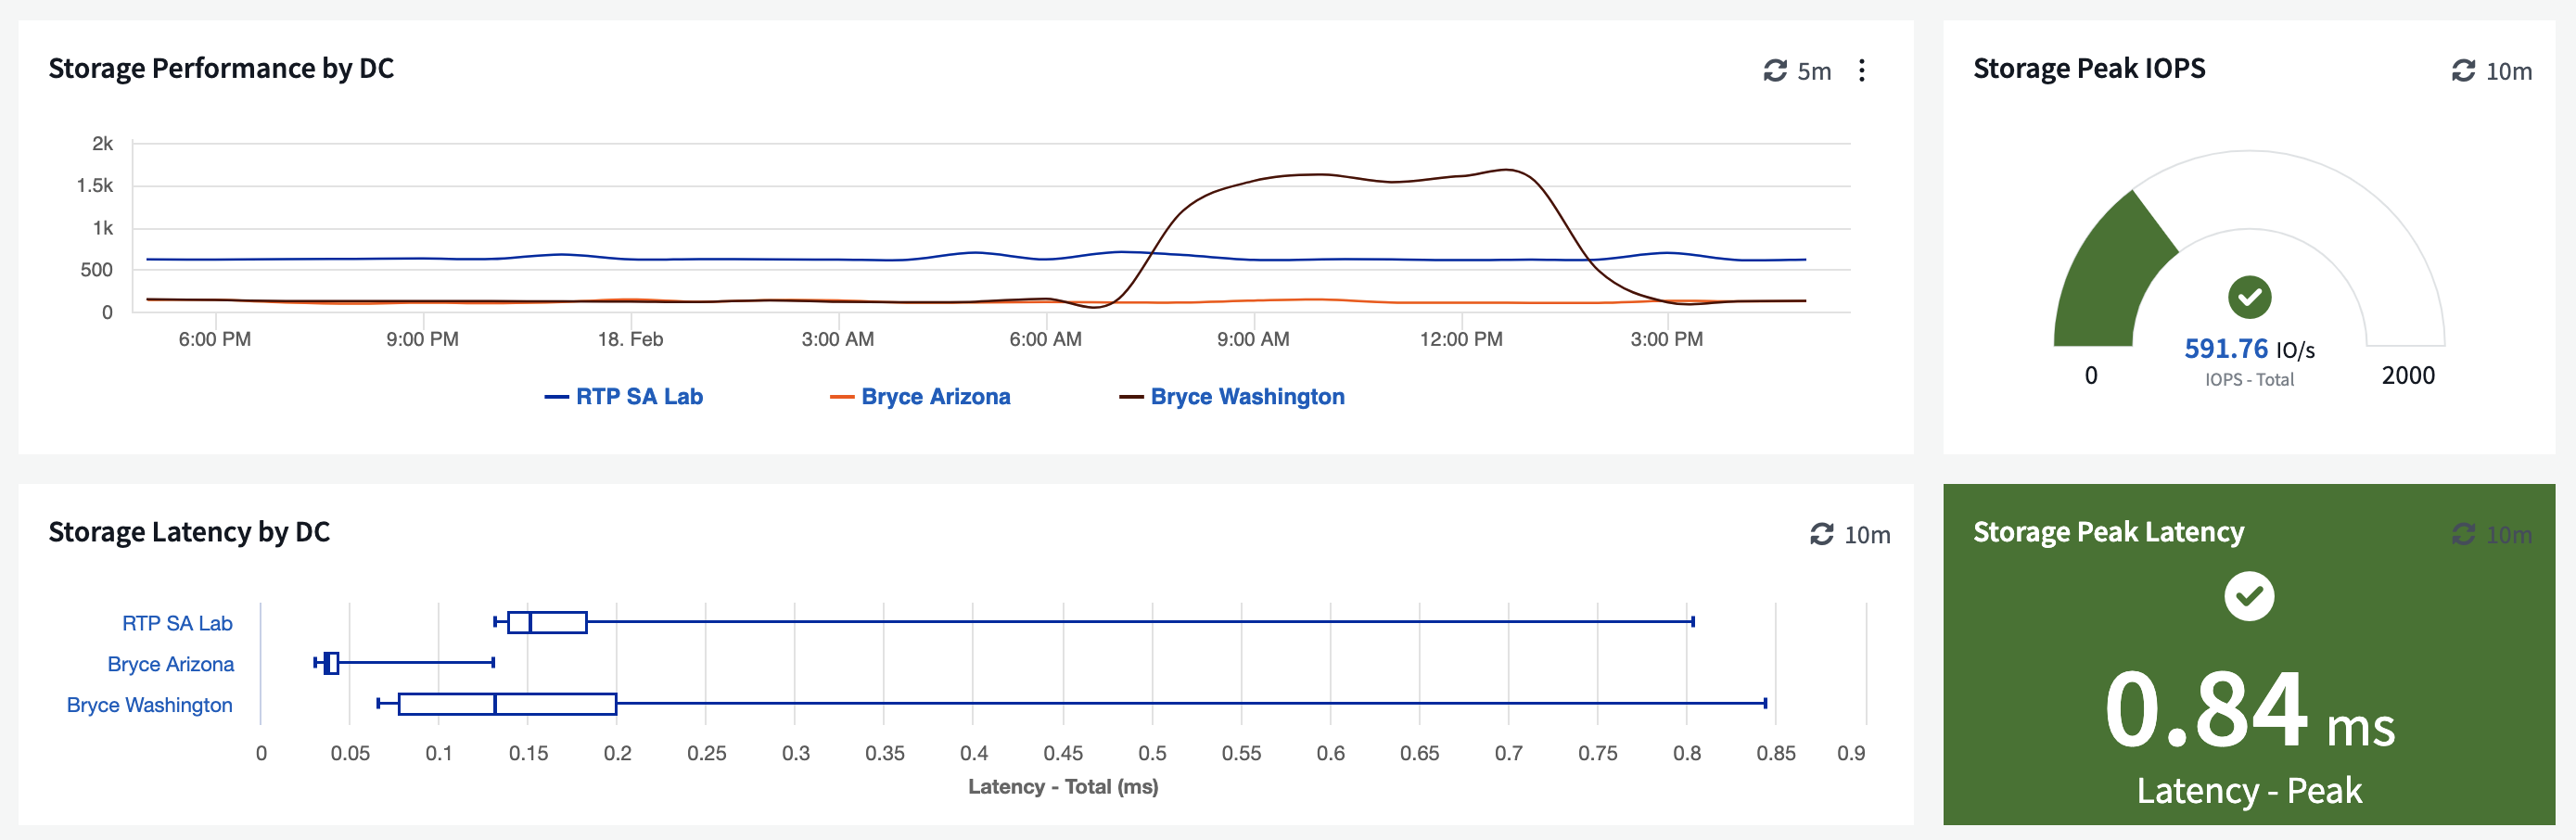2576x840 pixels.
Task: Click refresh icon on Storage Performance widget
Action: pyautogui.click(x=1775, y=71)
